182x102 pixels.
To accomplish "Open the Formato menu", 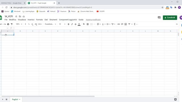I will click(40, 20).
